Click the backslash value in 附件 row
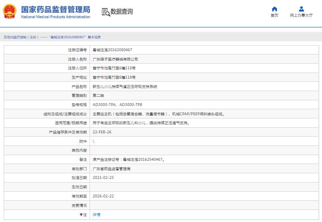This screenshot has height=222, width=322. [94, 141]
